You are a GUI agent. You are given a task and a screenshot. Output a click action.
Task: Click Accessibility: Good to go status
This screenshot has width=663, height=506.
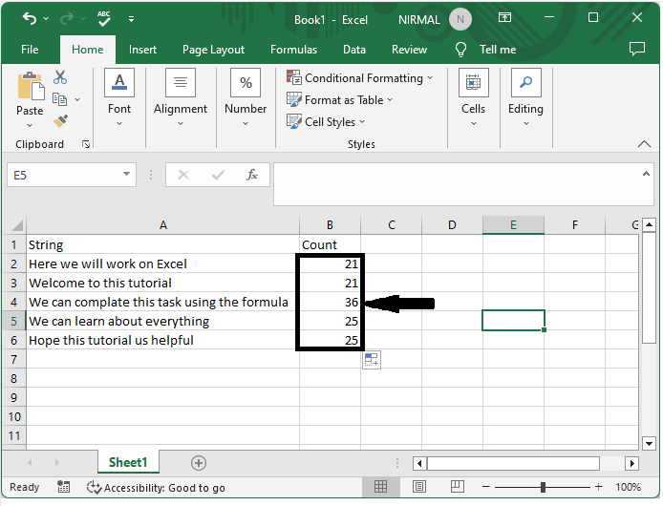[156, 488]
